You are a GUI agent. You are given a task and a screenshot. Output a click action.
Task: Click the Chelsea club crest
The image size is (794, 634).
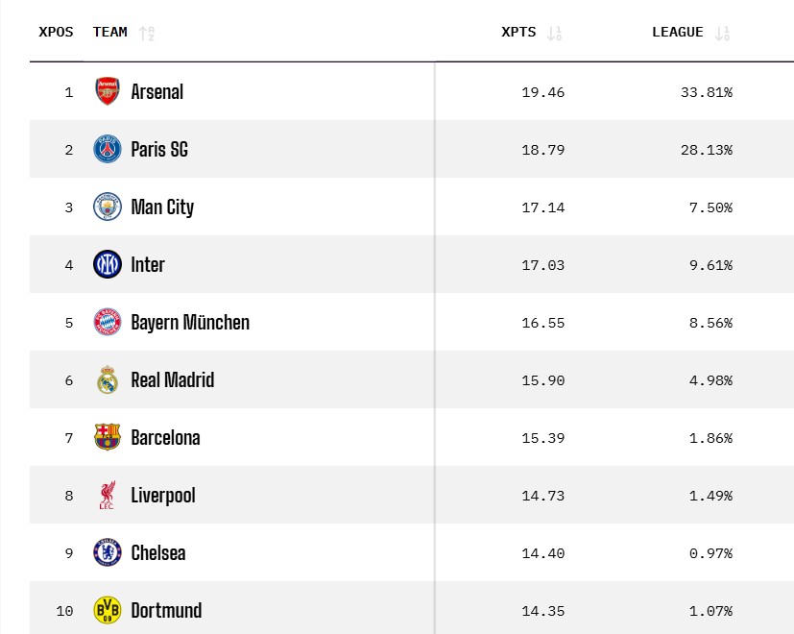point(108,553)
